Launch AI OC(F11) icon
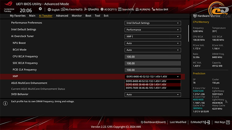The height and width of the screenshot is (130, 232). [x=102, y=9]
